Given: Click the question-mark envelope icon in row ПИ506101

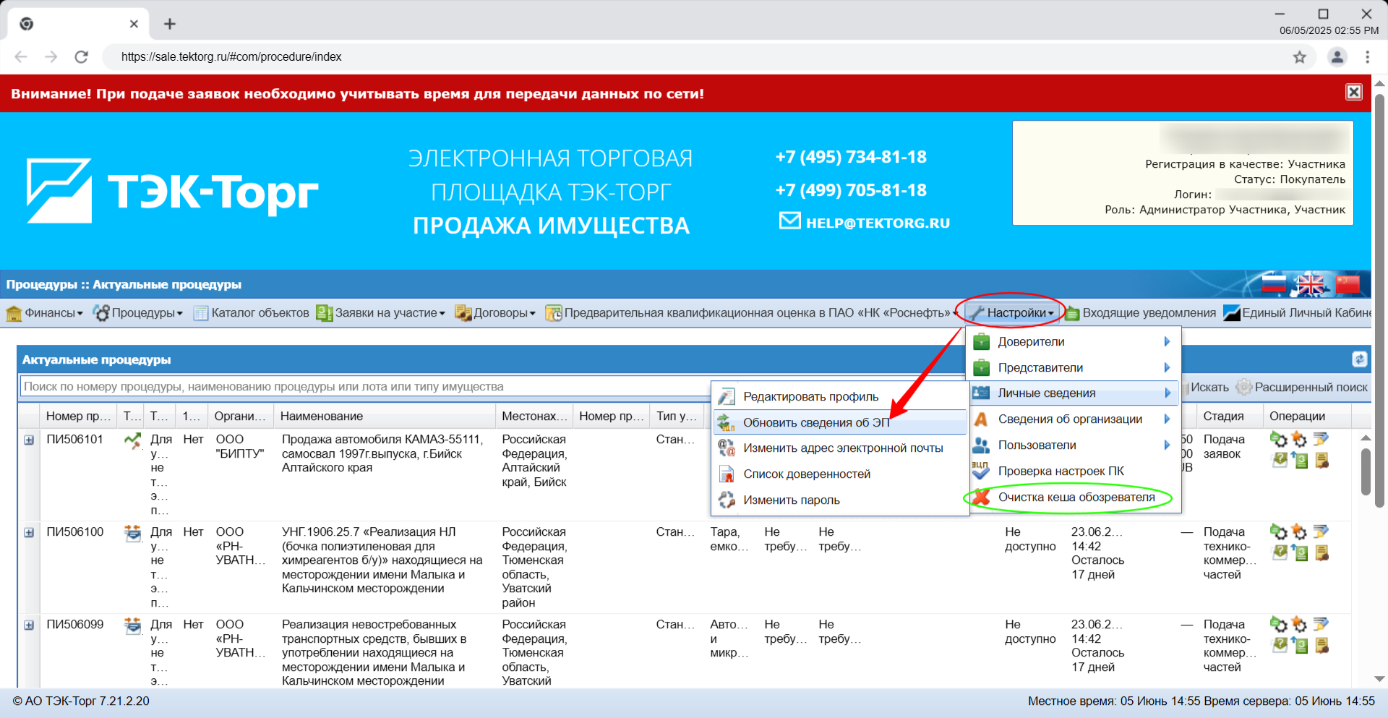Looking at the screenshot, I should click(x=1280, y=460).
